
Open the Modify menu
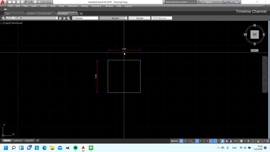(84, 6)
